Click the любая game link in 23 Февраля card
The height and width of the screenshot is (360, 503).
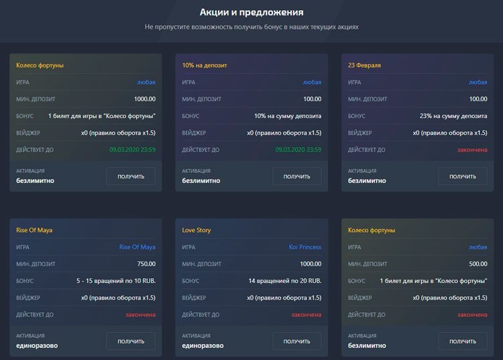(478, 82)
